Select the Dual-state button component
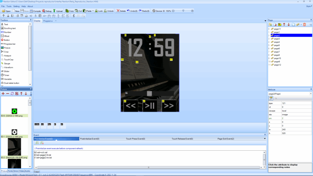This screenshot has height=176, width=313. tap(12, 83)
